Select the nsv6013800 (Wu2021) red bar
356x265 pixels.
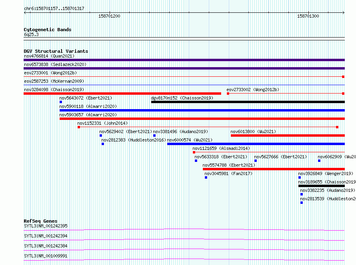point(288,135)
